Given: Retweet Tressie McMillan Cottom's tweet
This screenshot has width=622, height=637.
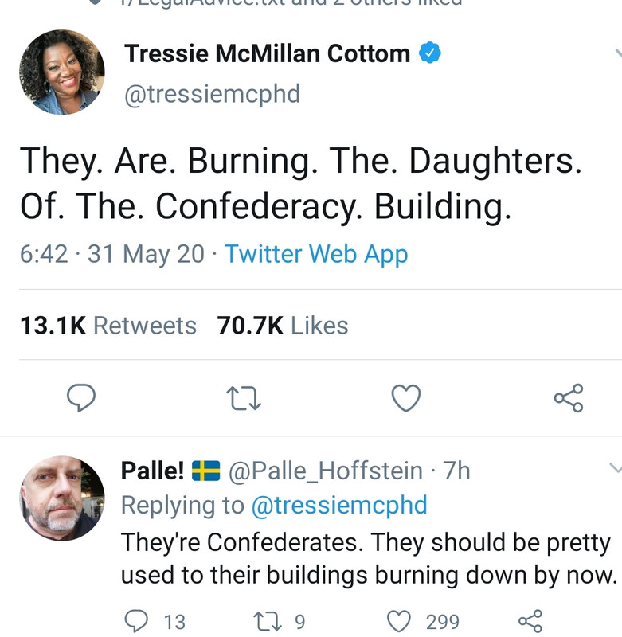Looking at the screenshot, I should click(x=244, y=398).
